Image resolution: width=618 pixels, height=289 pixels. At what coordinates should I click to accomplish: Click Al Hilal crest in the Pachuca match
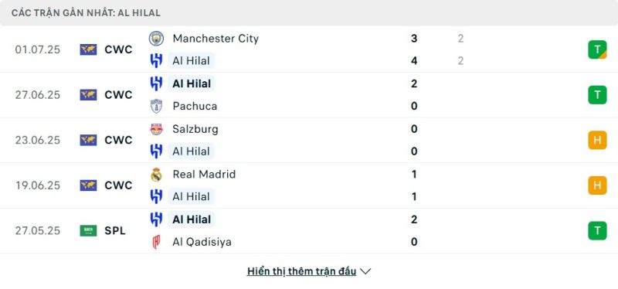157,83
